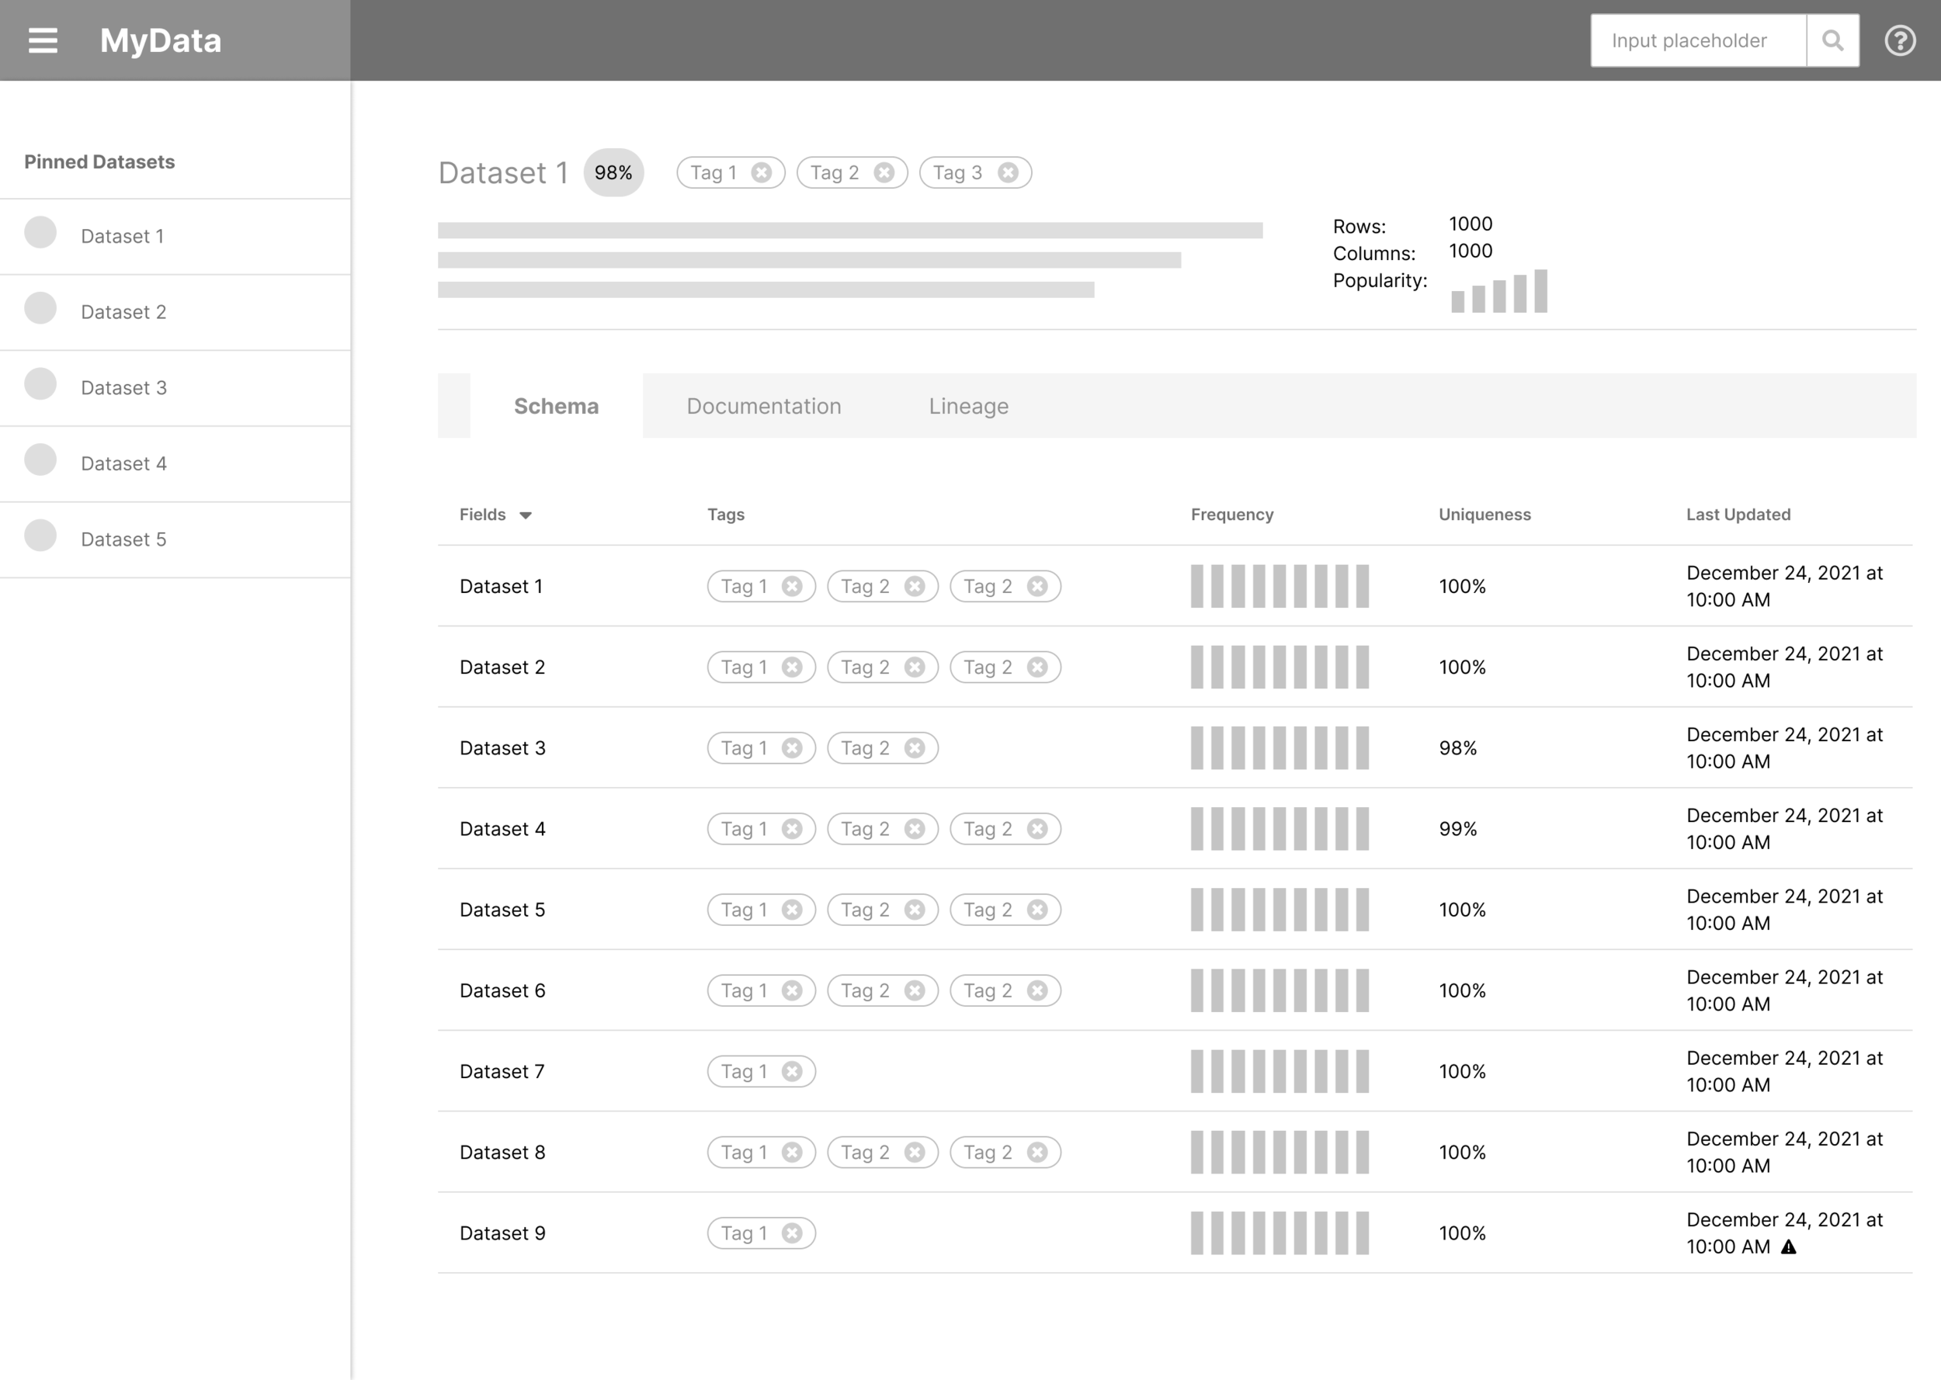The image size is (1941, 1380).
Task: Open pinned Dataset 5 in the sidebar
Action: click(x=123, y=539)
